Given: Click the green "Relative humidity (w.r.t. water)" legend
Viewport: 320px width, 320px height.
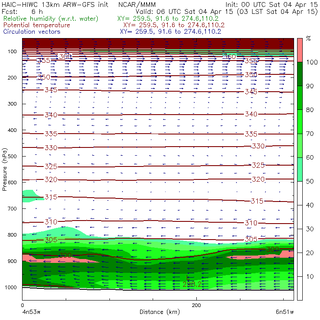Looking at the screenshot, I should click(x=51, y=19).
